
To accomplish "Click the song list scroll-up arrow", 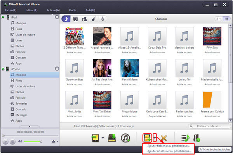I will (230, 26).
